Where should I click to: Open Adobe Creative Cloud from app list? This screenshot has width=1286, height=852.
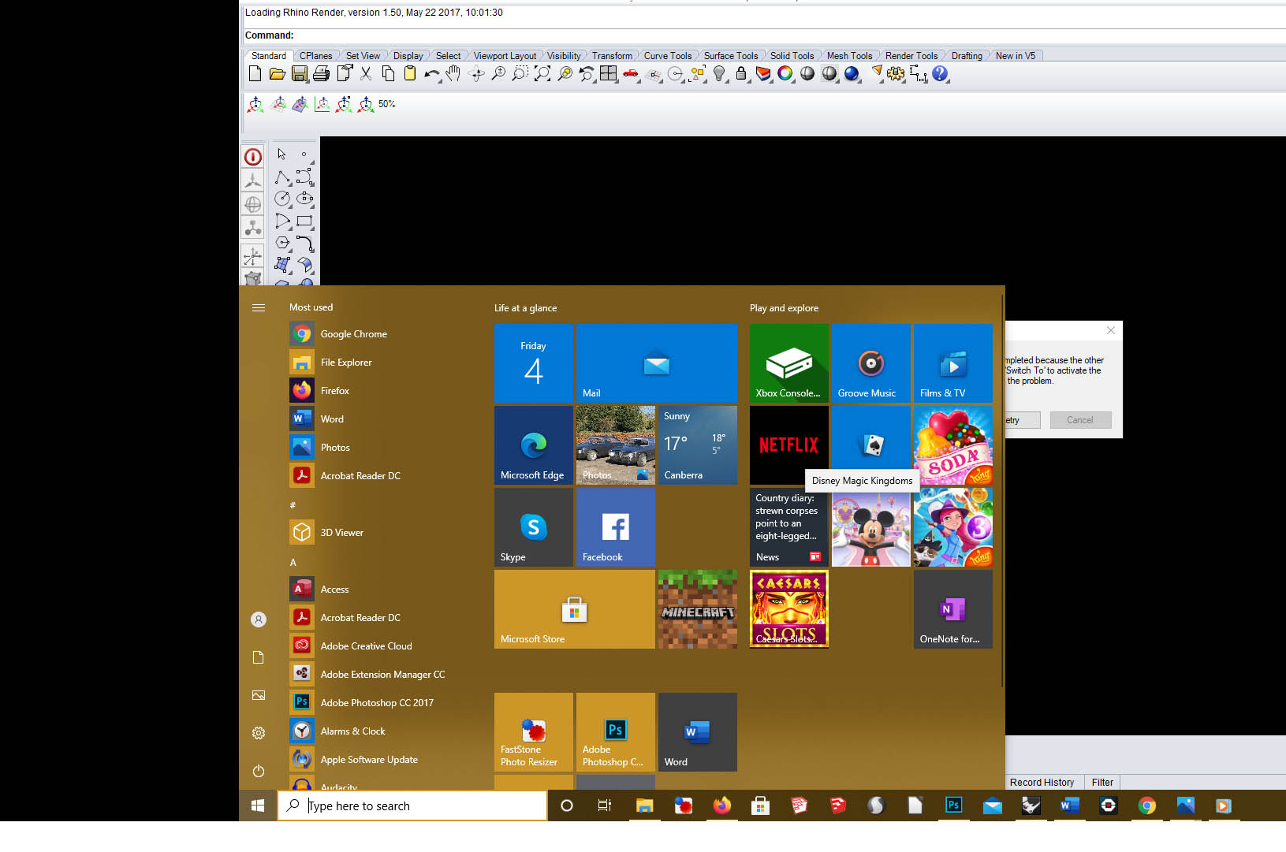point(380,646)
